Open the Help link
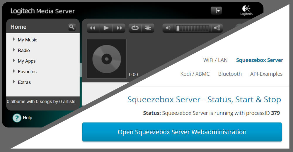This screenshot has height=152, width=293. coord(28,118)
